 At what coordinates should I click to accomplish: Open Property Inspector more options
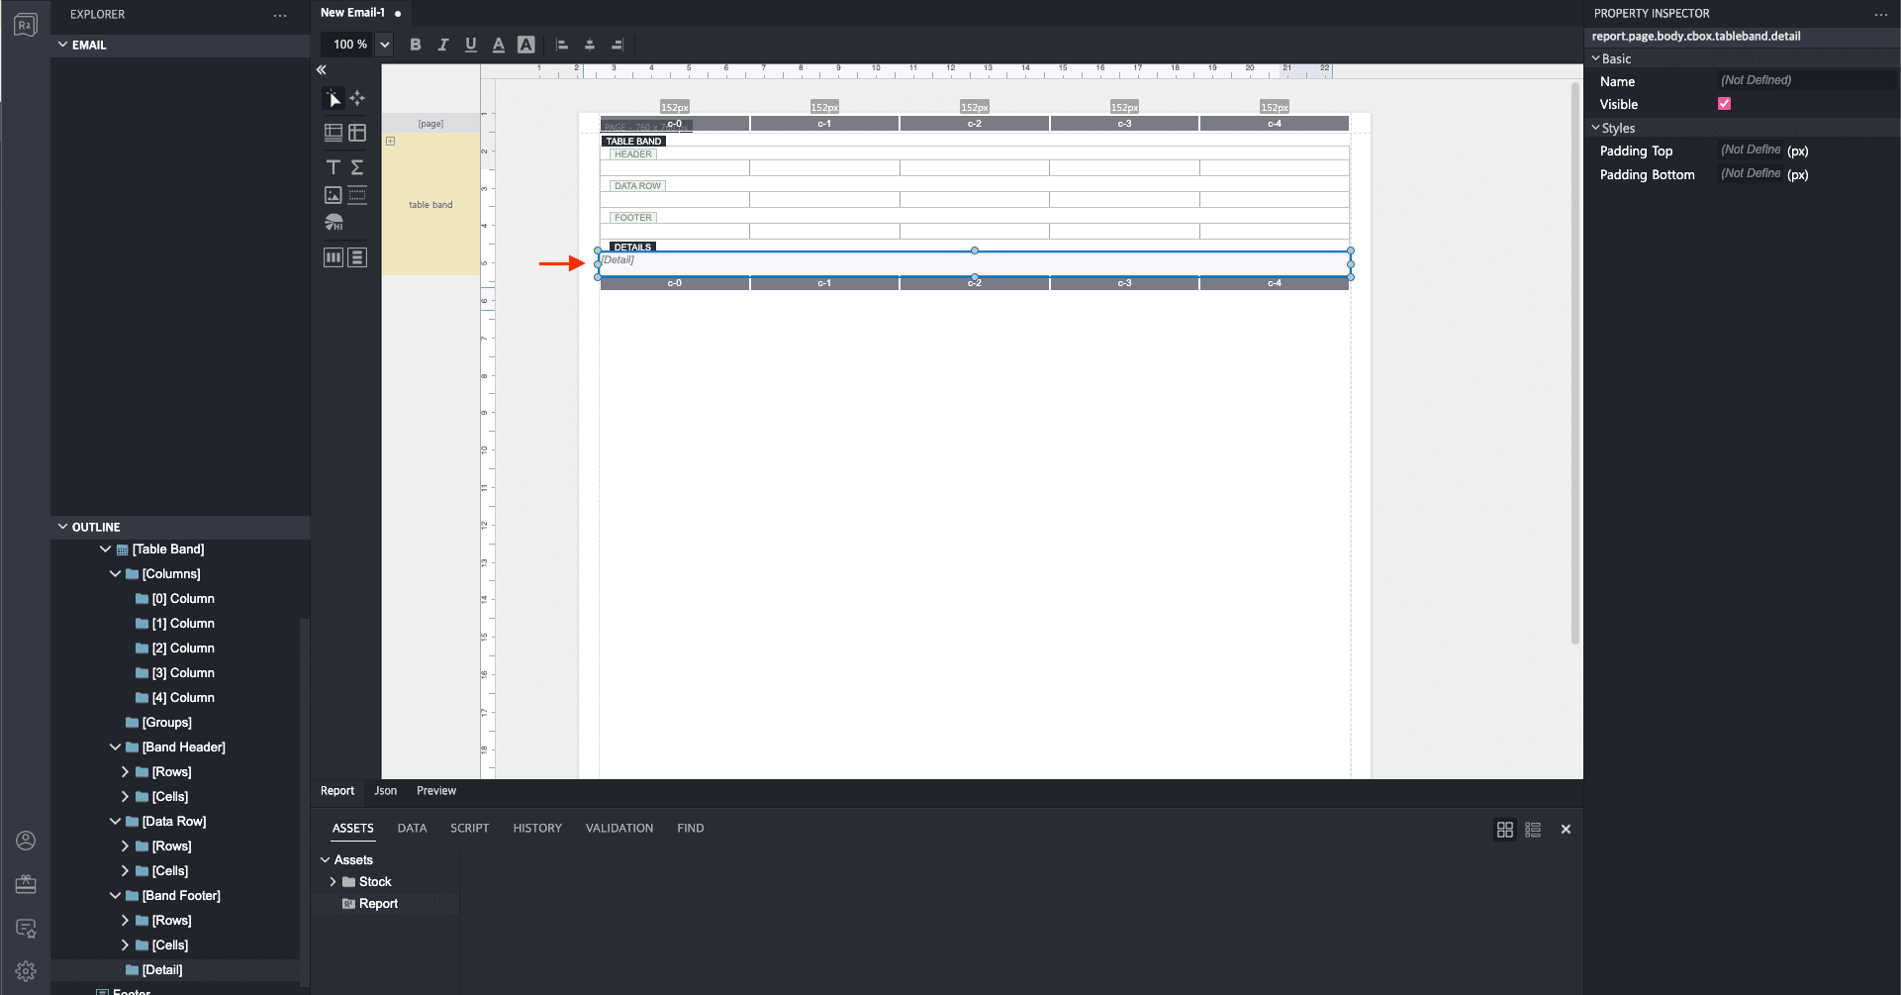click(x=1881, y=14)
